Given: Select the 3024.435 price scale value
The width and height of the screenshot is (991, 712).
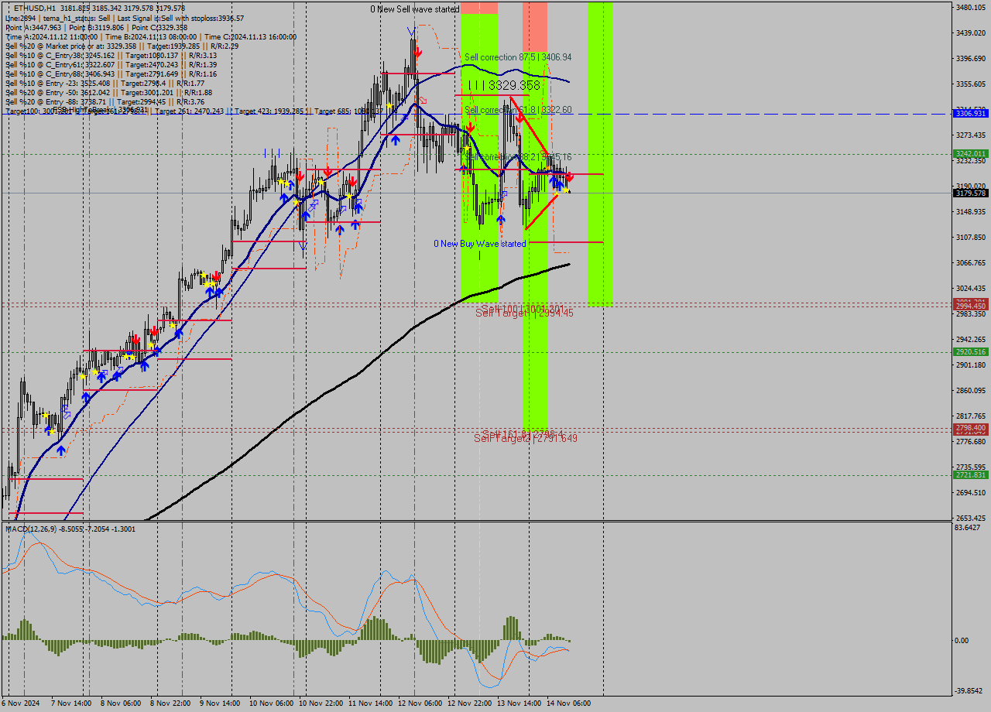Looking at the screenshot, I should click(x=971, y=289).
